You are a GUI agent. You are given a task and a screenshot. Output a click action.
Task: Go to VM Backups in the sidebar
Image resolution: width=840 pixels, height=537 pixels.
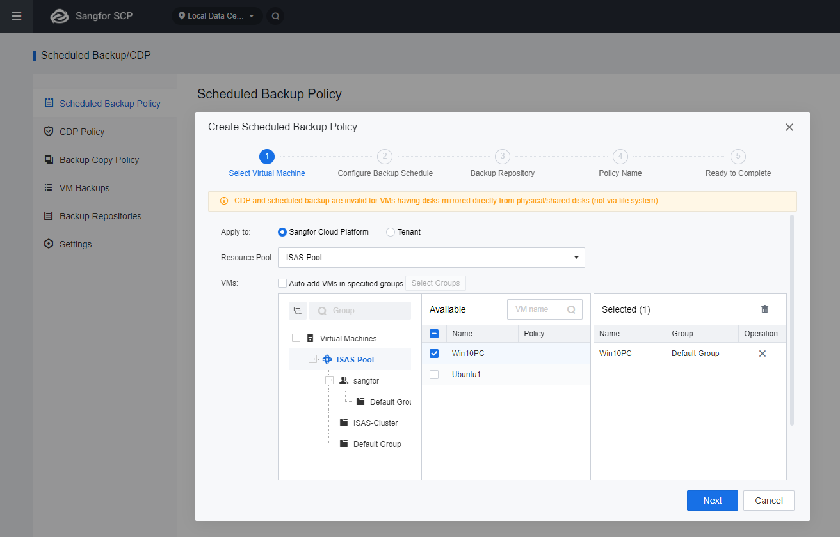click(84, 188)
